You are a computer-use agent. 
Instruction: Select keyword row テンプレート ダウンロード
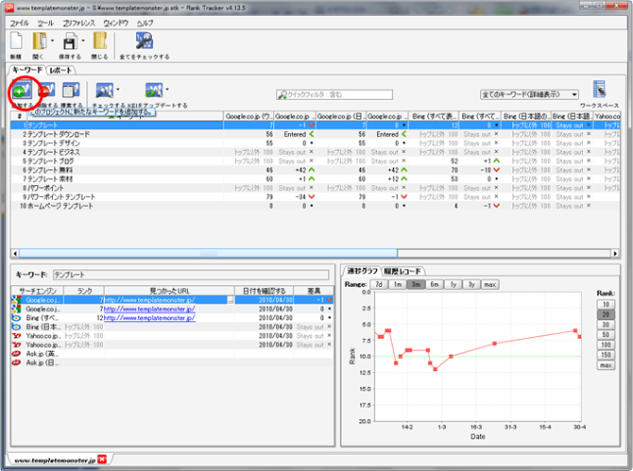pos(315,134)
